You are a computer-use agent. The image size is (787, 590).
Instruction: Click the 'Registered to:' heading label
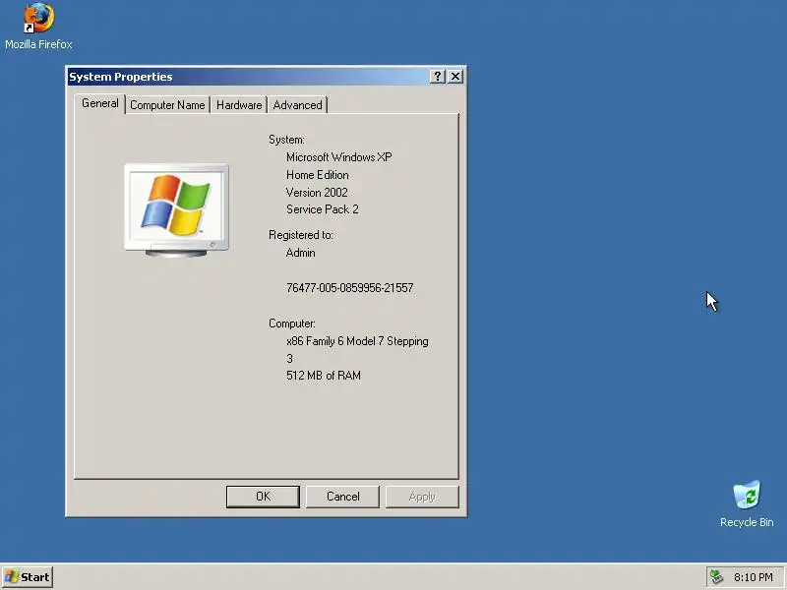click(301, 235)
